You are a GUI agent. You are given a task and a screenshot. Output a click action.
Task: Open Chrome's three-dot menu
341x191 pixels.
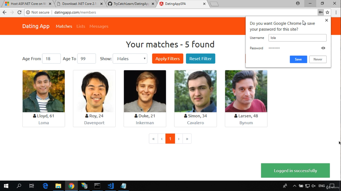coord(336,12)
